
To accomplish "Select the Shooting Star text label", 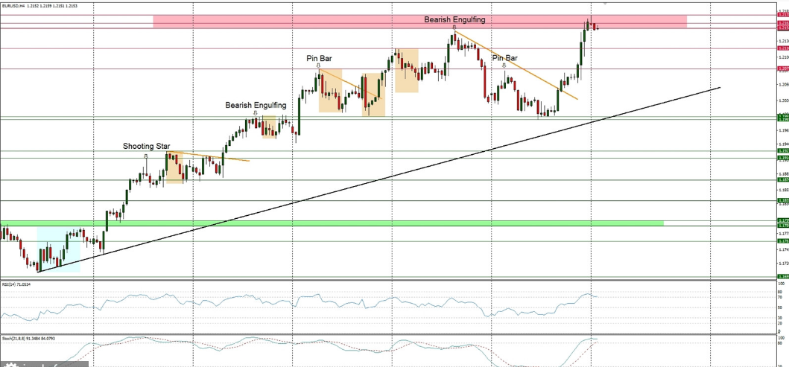I will pos(146,147).
